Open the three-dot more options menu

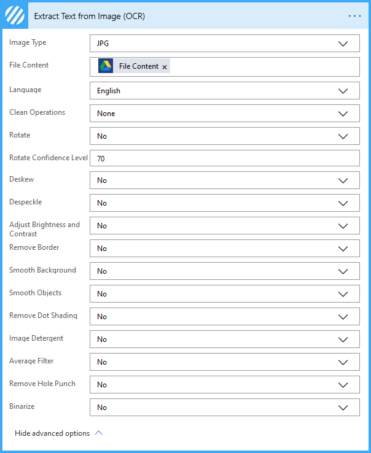(x=354, y=16)
